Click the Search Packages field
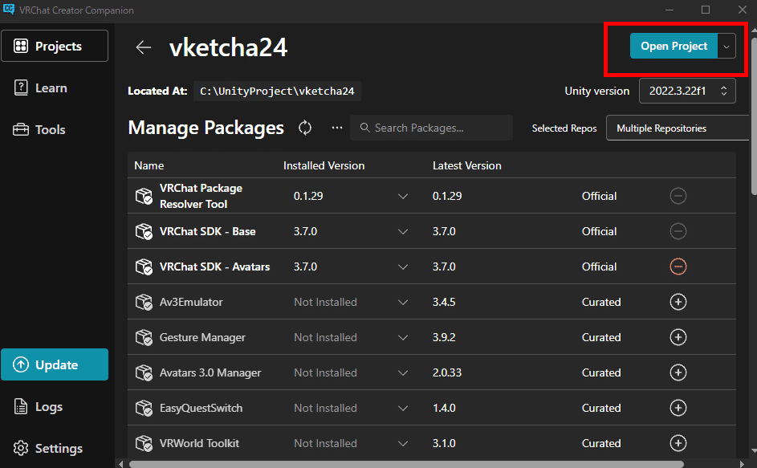 [x=431, y=128]
